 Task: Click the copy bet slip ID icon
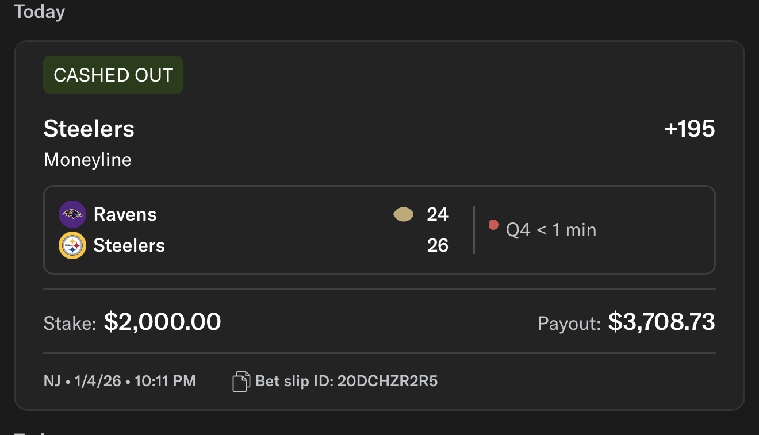(x=241, y=381)
